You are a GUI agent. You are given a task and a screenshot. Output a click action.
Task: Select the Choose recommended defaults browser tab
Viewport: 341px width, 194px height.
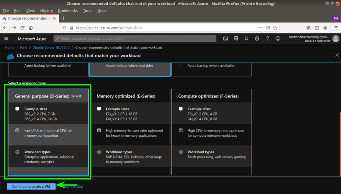(29, 18)
